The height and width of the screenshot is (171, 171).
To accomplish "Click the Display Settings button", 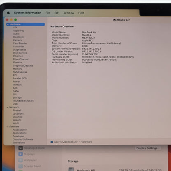I will click(148, 148).
